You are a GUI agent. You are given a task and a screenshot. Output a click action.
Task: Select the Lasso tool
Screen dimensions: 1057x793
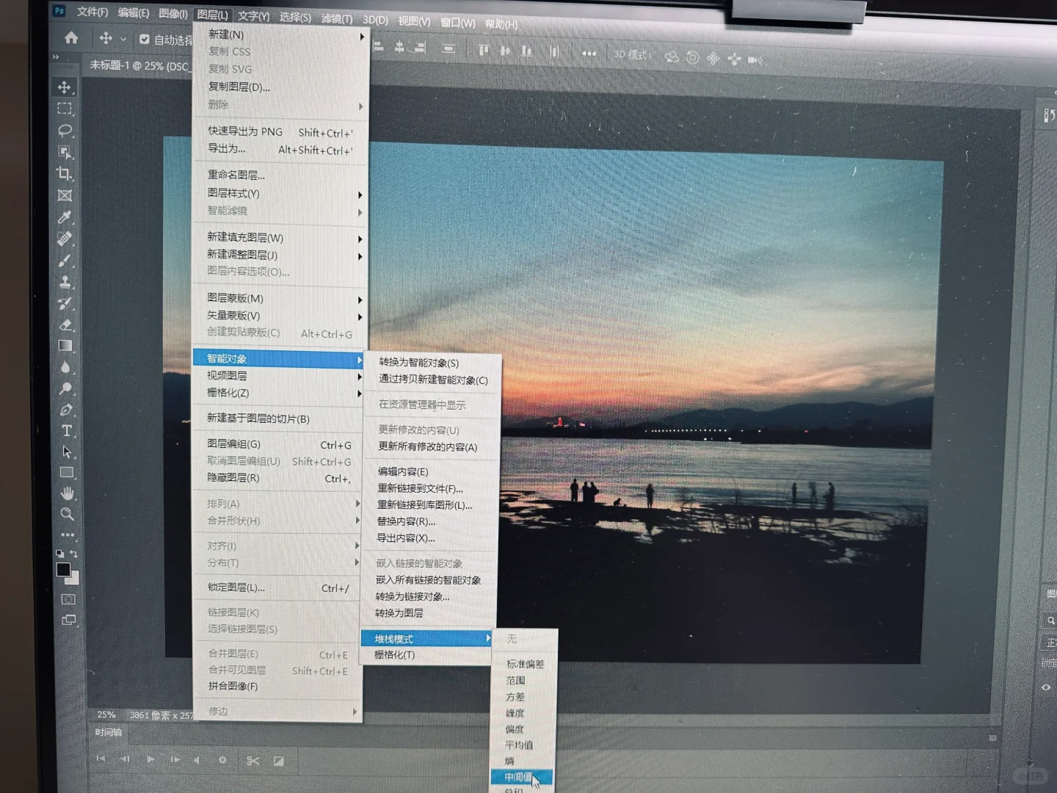point(65,131)
